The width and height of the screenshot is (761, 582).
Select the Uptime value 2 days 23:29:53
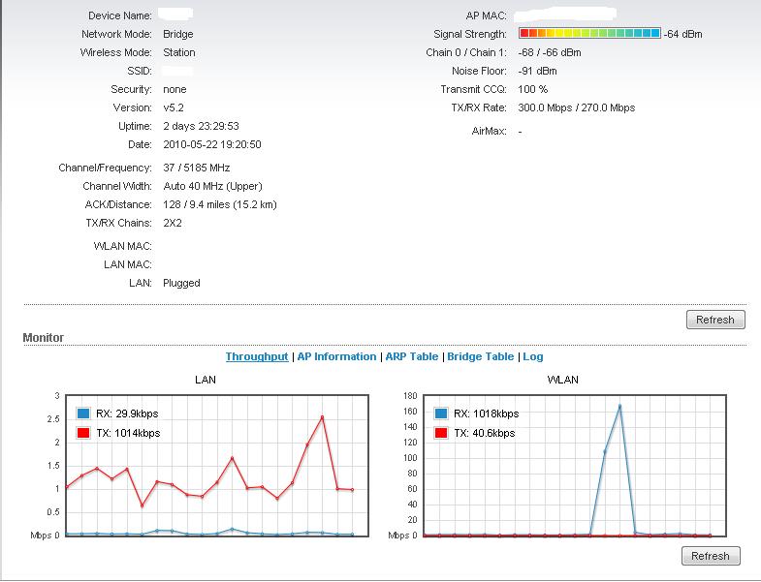click(x=201, y=126)
